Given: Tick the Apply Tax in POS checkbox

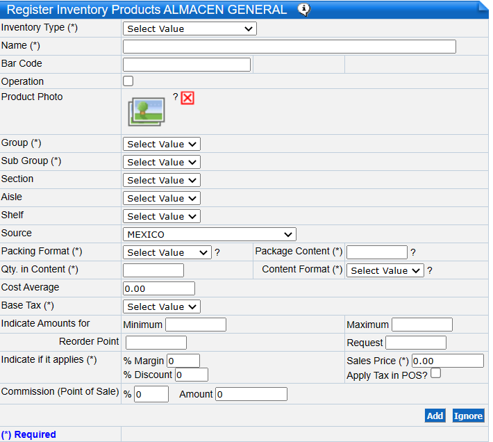Looking at the screenshot, I should point(435,374).
